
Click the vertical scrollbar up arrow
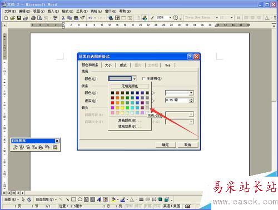coord(274,26)
